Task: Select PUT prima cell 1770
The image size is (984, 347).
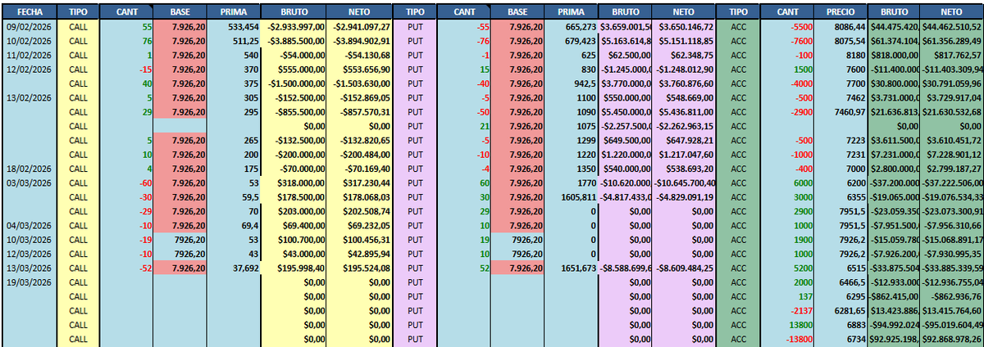Action: click(x=571, y=183)
